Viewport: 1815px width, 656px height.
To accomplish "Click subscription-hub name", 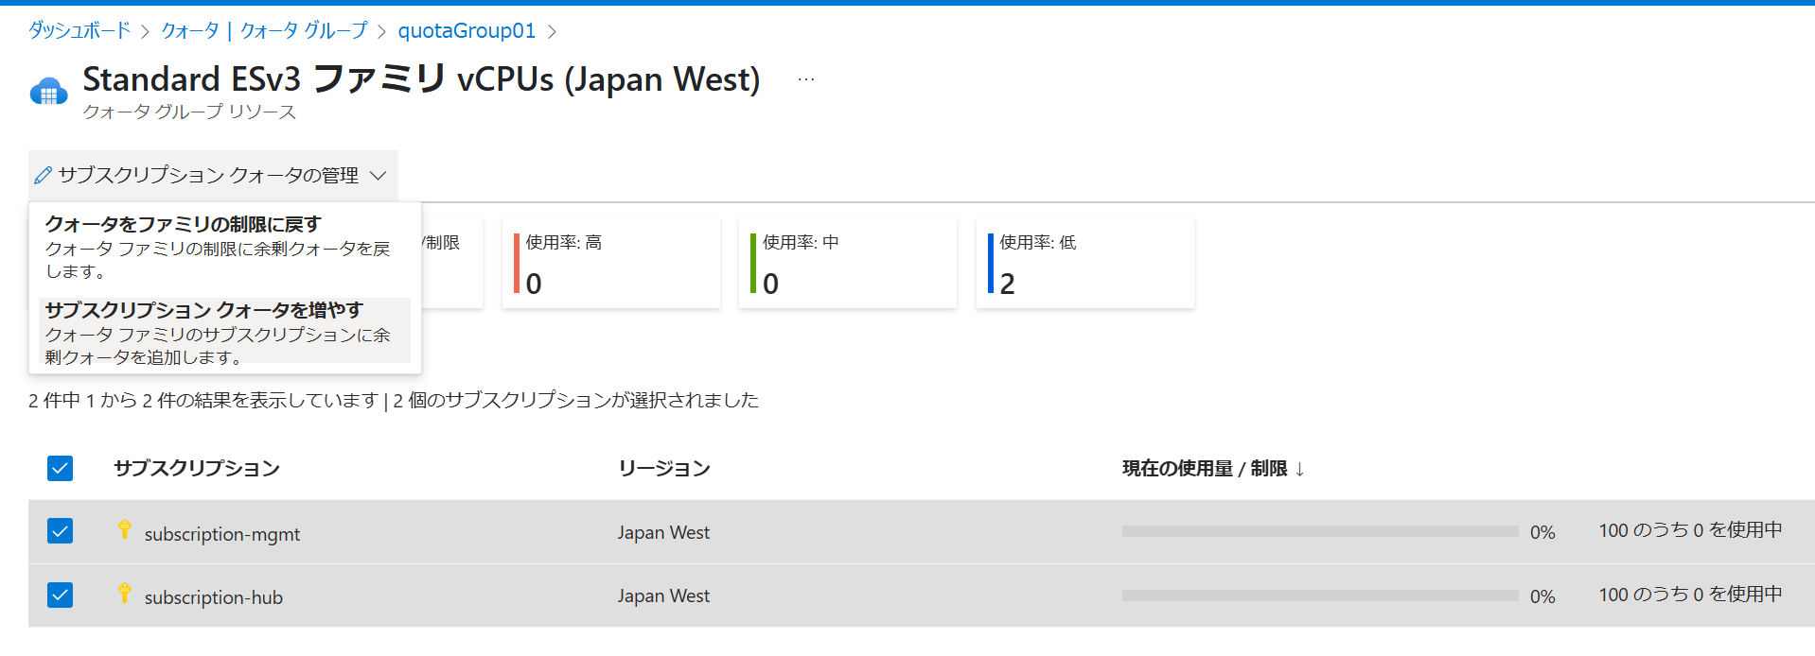I will point(214,597).
